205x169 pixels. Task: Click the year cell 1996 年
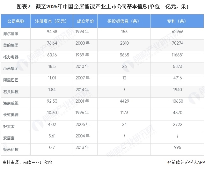pyautogui.click(x=82, y=113)
